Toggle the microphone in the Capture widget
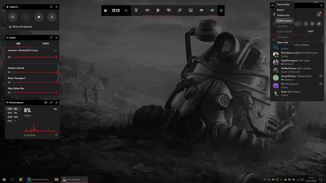The height and width of the screenshot is (183, 326). click(x=52, y=17)
